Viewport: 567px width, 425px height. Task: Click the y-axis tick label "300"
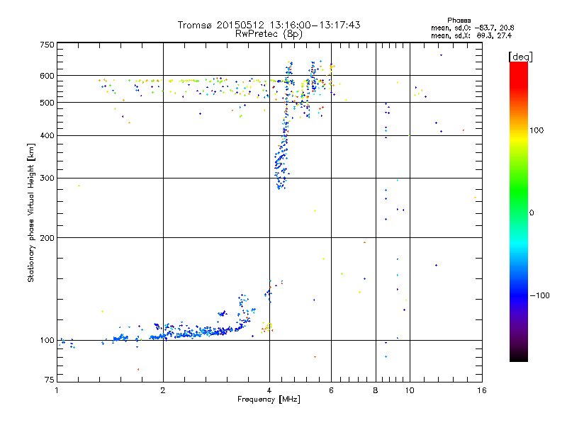(x=47, y=178)
